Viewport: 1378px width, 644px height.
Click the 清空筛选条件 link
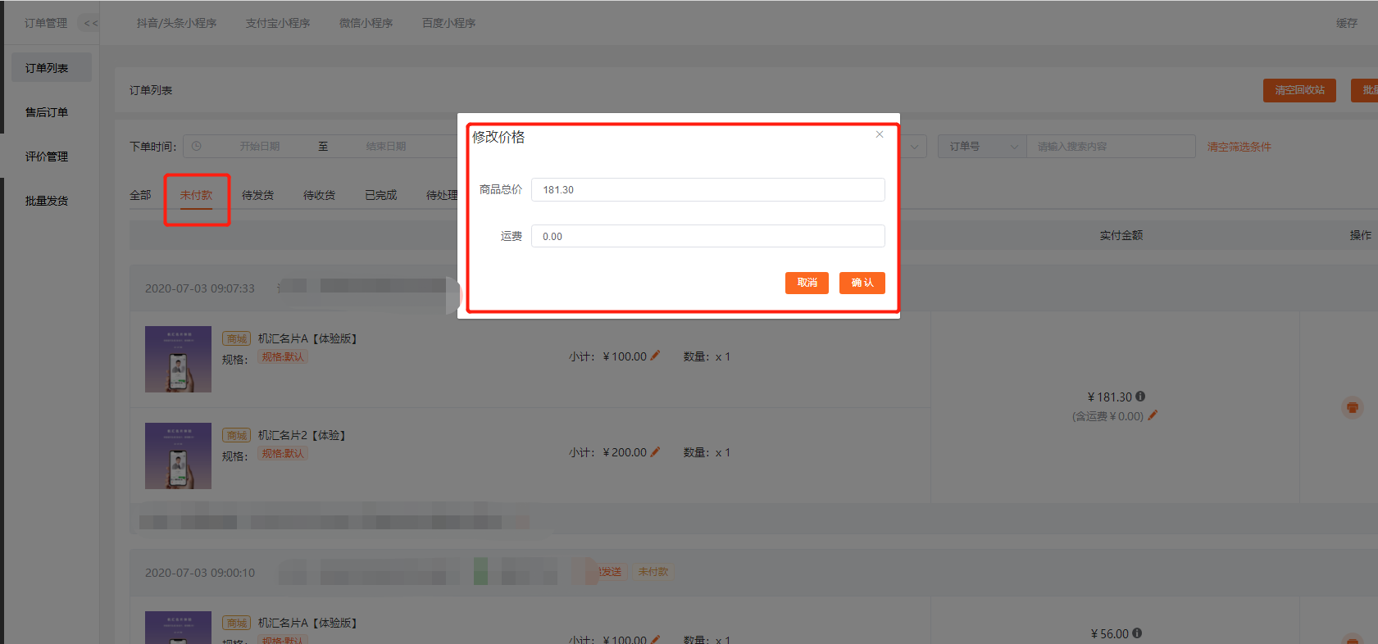click(x=1239, y=147)
